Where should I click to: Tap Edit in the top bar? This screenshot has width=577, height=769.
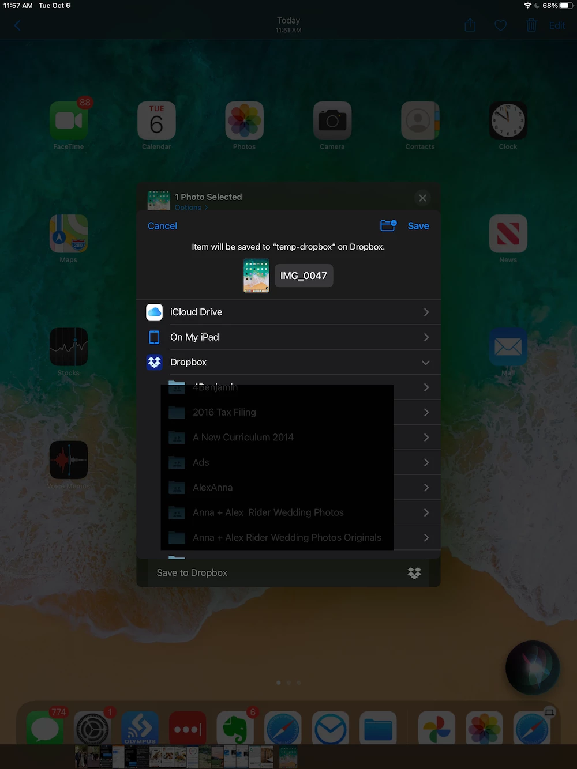557,25
